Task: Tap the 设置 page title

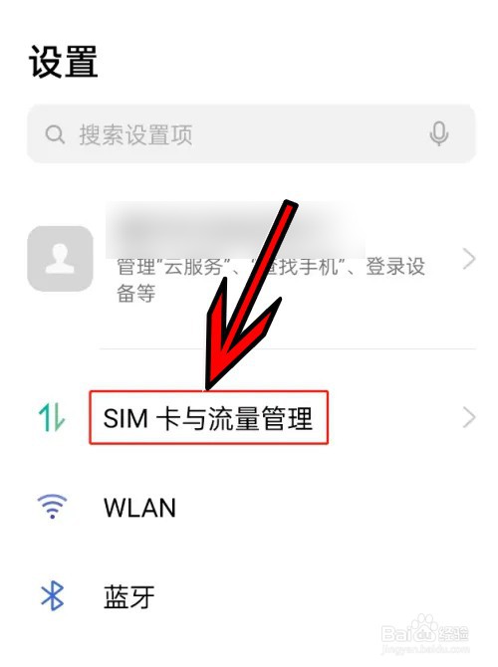Action: pyautogui.click(x=64, y=62)
